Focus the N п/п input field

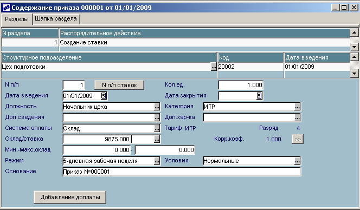74,85
